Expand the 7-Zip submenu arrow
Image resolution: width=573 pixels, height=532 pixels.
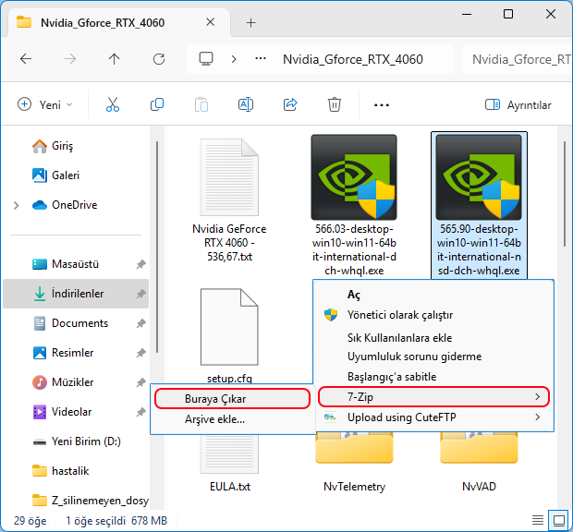(537, 397)
